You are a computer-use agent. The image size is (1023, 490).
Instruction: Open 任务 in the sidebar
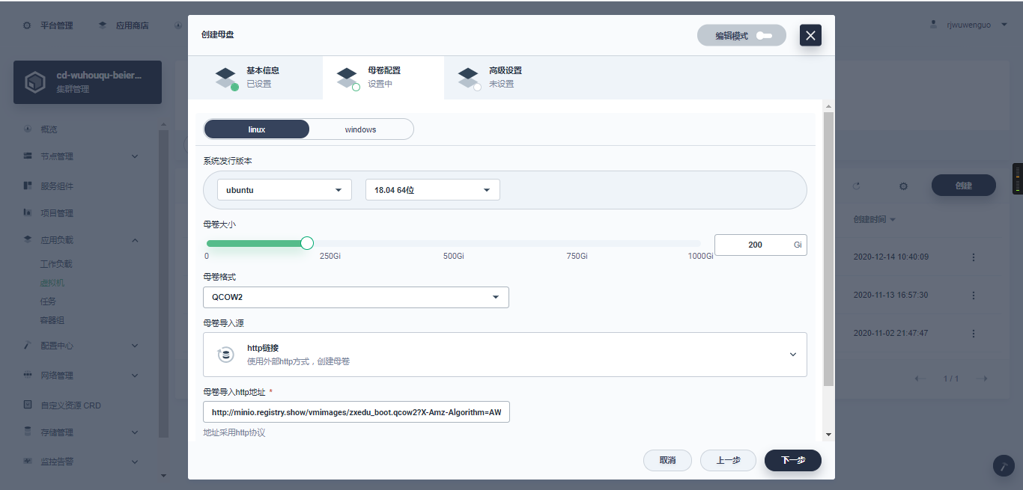(48, 301)
